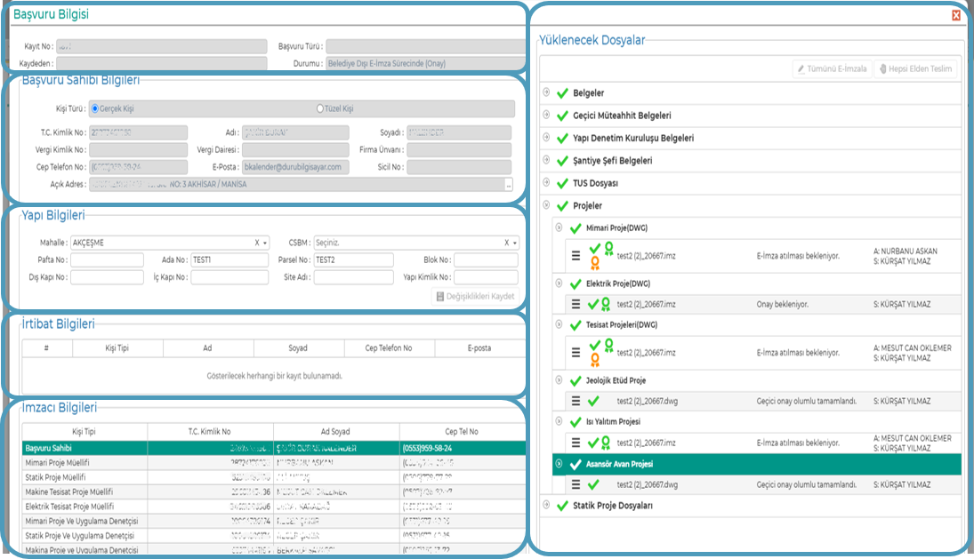Expand the Belgeler section
The width and height of the screenshot is (974, 559).
545,92
